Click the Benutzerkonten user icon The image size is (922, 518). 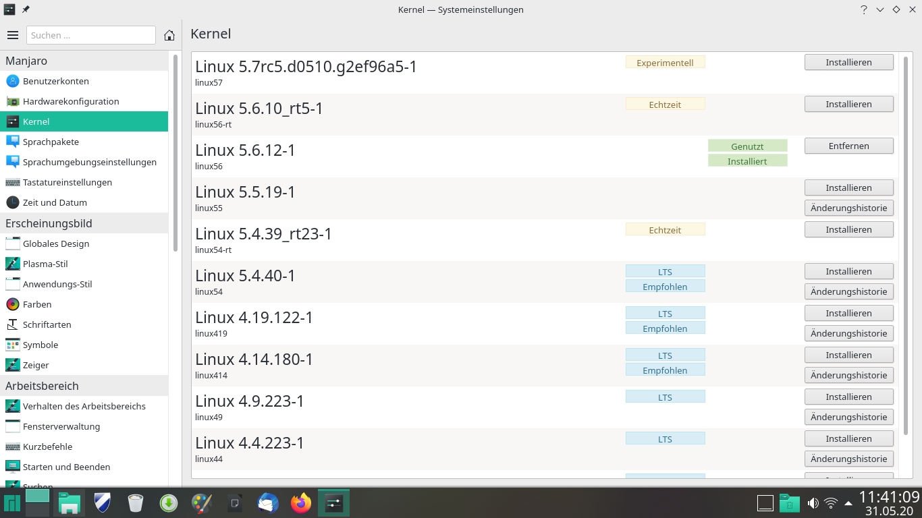click(12, 81)
